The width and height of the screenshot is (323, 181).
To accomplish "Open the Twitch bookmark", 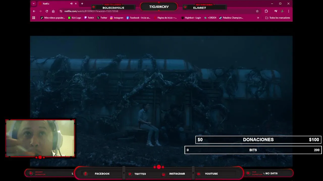I will tap(89, 18).
